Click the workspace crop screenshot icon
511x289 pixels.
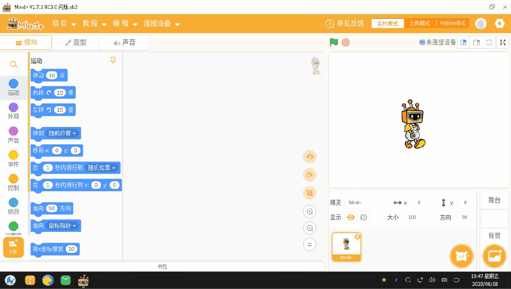tap(310, 193)
